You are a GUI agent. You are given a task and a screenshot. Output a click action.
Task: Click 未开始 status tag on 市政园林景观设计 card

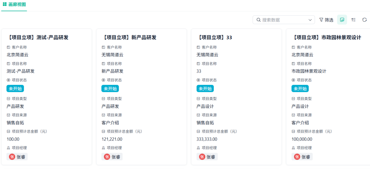pos(300,88)
